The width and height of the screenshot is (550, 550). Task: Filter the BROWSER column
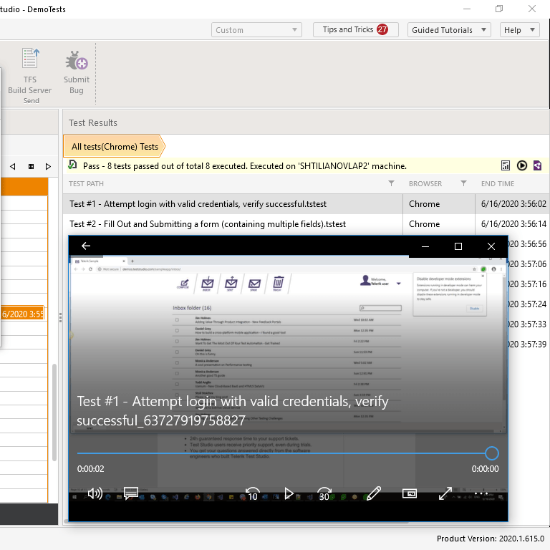point(464,183)
